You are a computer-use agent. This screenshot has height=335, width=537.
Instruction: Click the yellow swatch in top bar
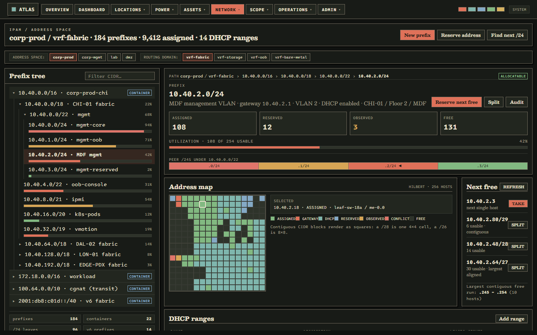click(501, 9)
